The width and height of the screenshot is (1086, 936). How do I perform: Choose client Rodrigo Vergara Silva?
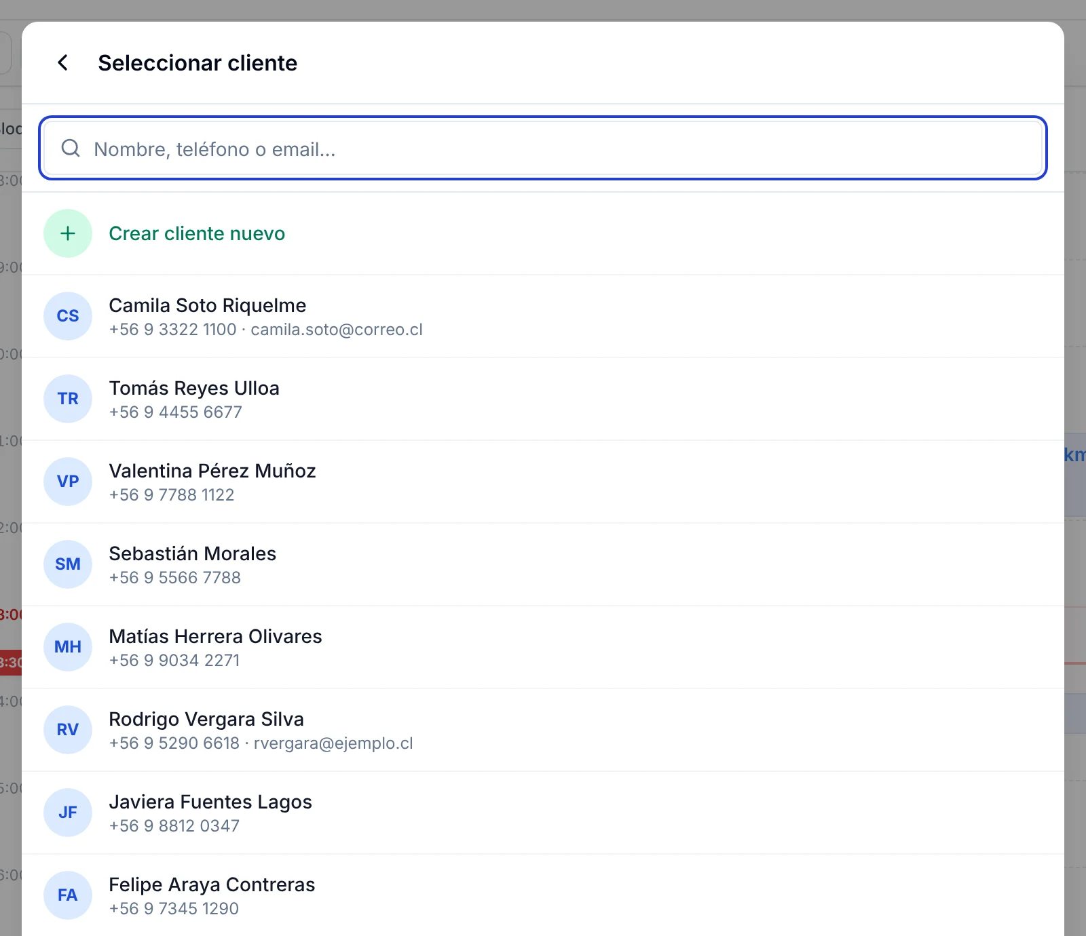point(543,730)
